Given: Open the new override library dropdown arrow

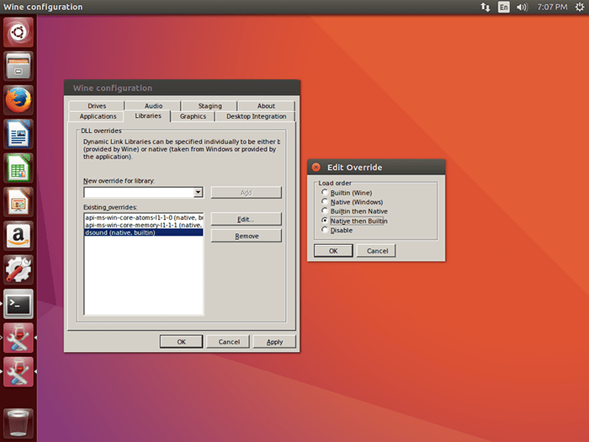Looking at the screenshot, I should (198, 193).
